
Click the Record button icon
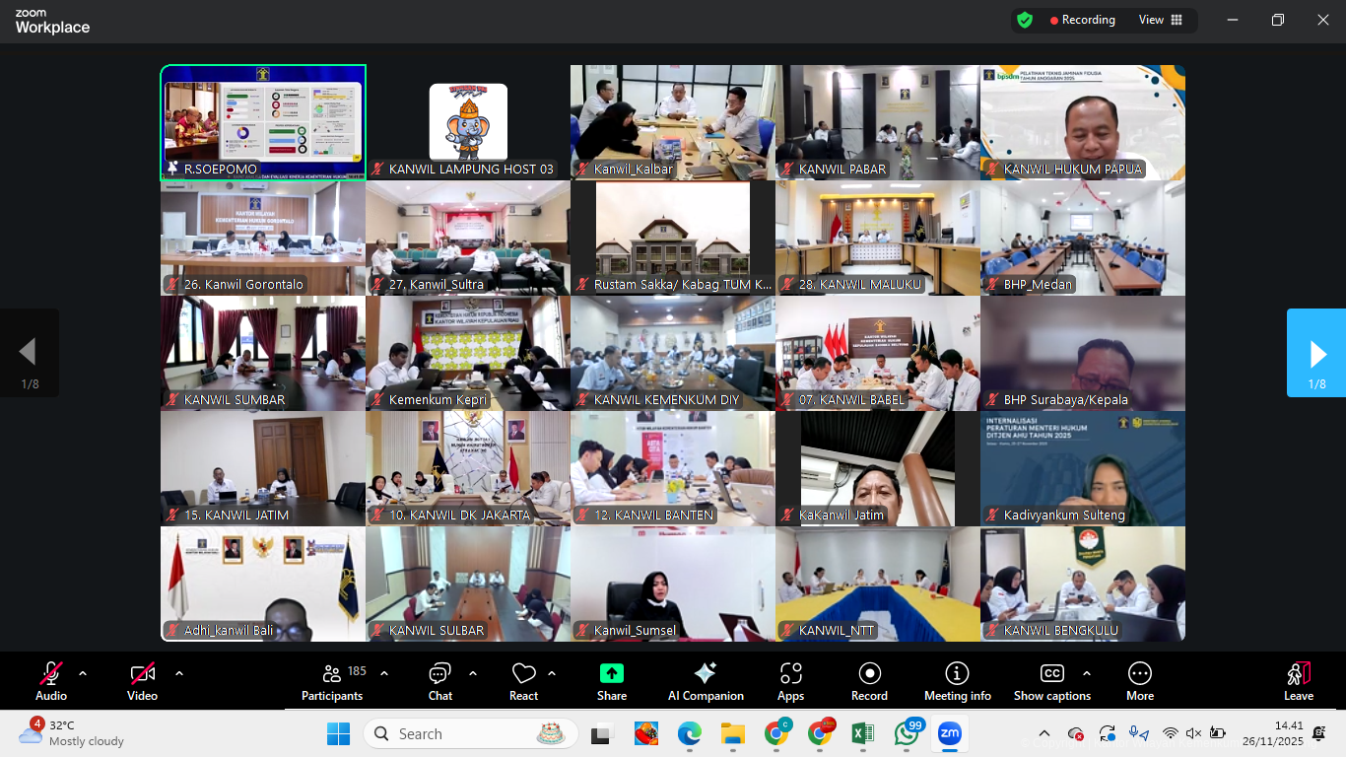(869, 674)
